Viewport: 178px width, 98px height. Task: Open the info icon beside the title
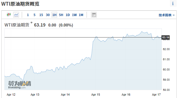[173, 3]
